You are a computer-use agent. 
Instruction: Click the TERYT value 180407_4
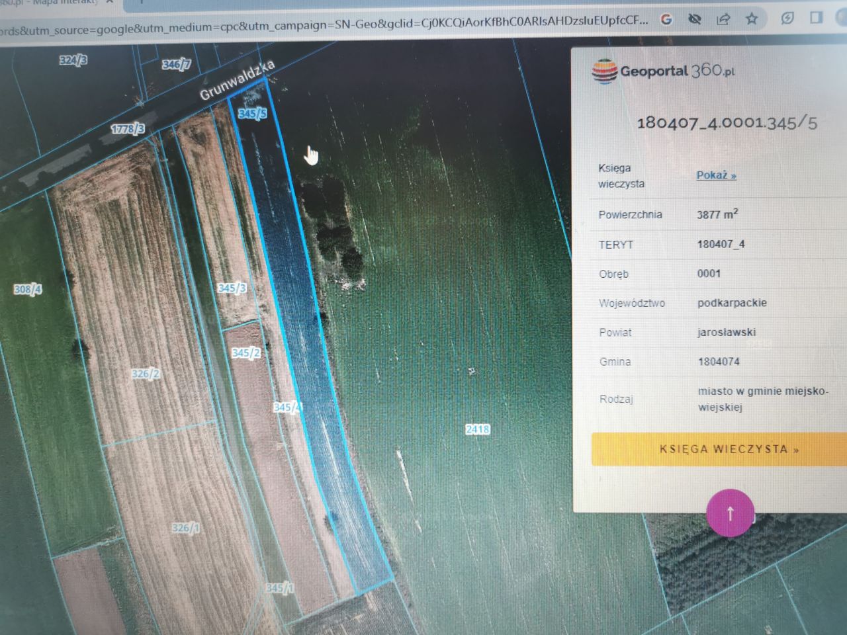(721, 244)
